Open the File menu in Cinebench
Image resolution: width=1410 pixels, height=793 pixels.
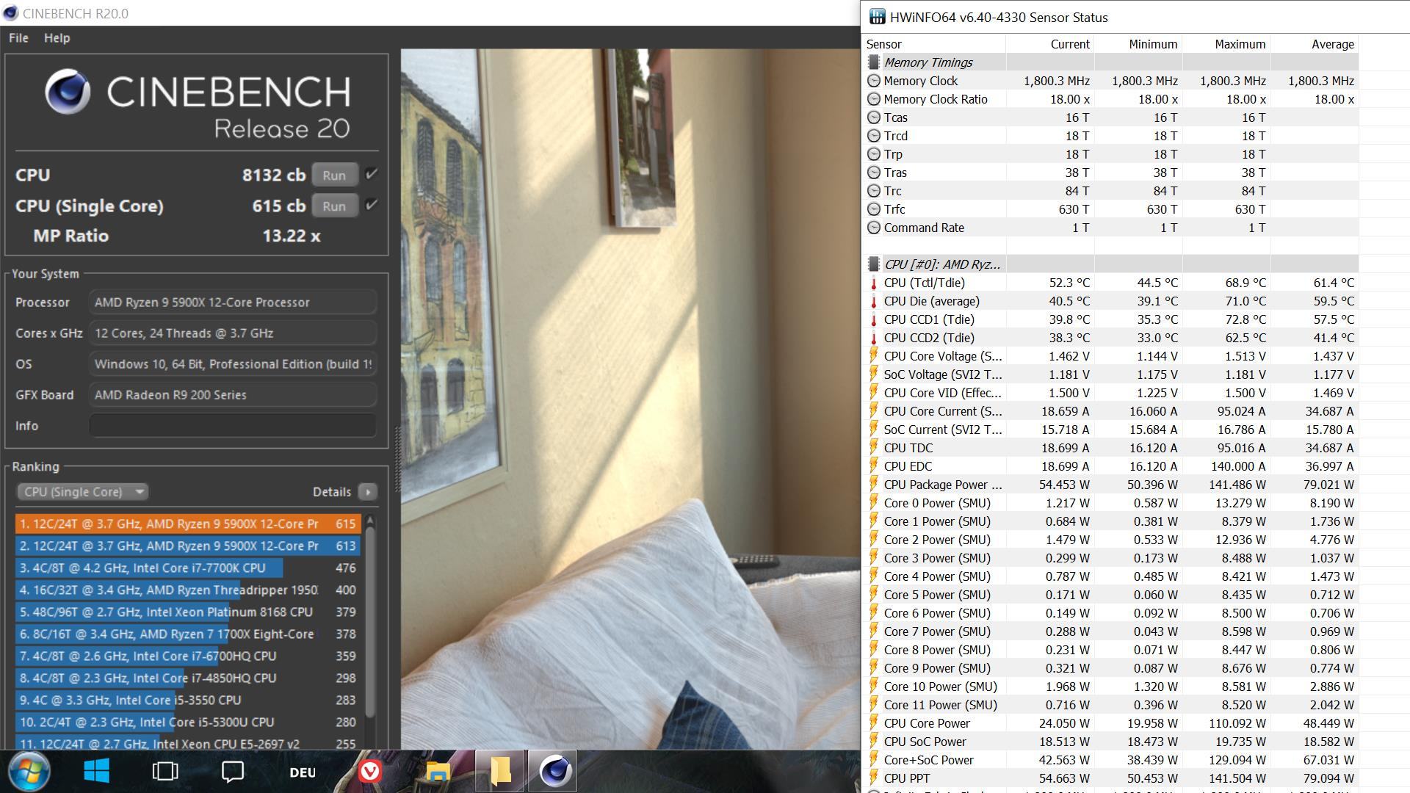18,37
